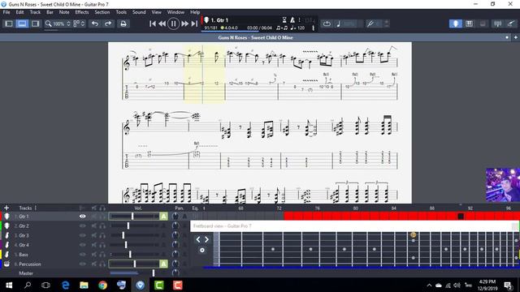Click the fretboard view round settings button

pos(202,251)
